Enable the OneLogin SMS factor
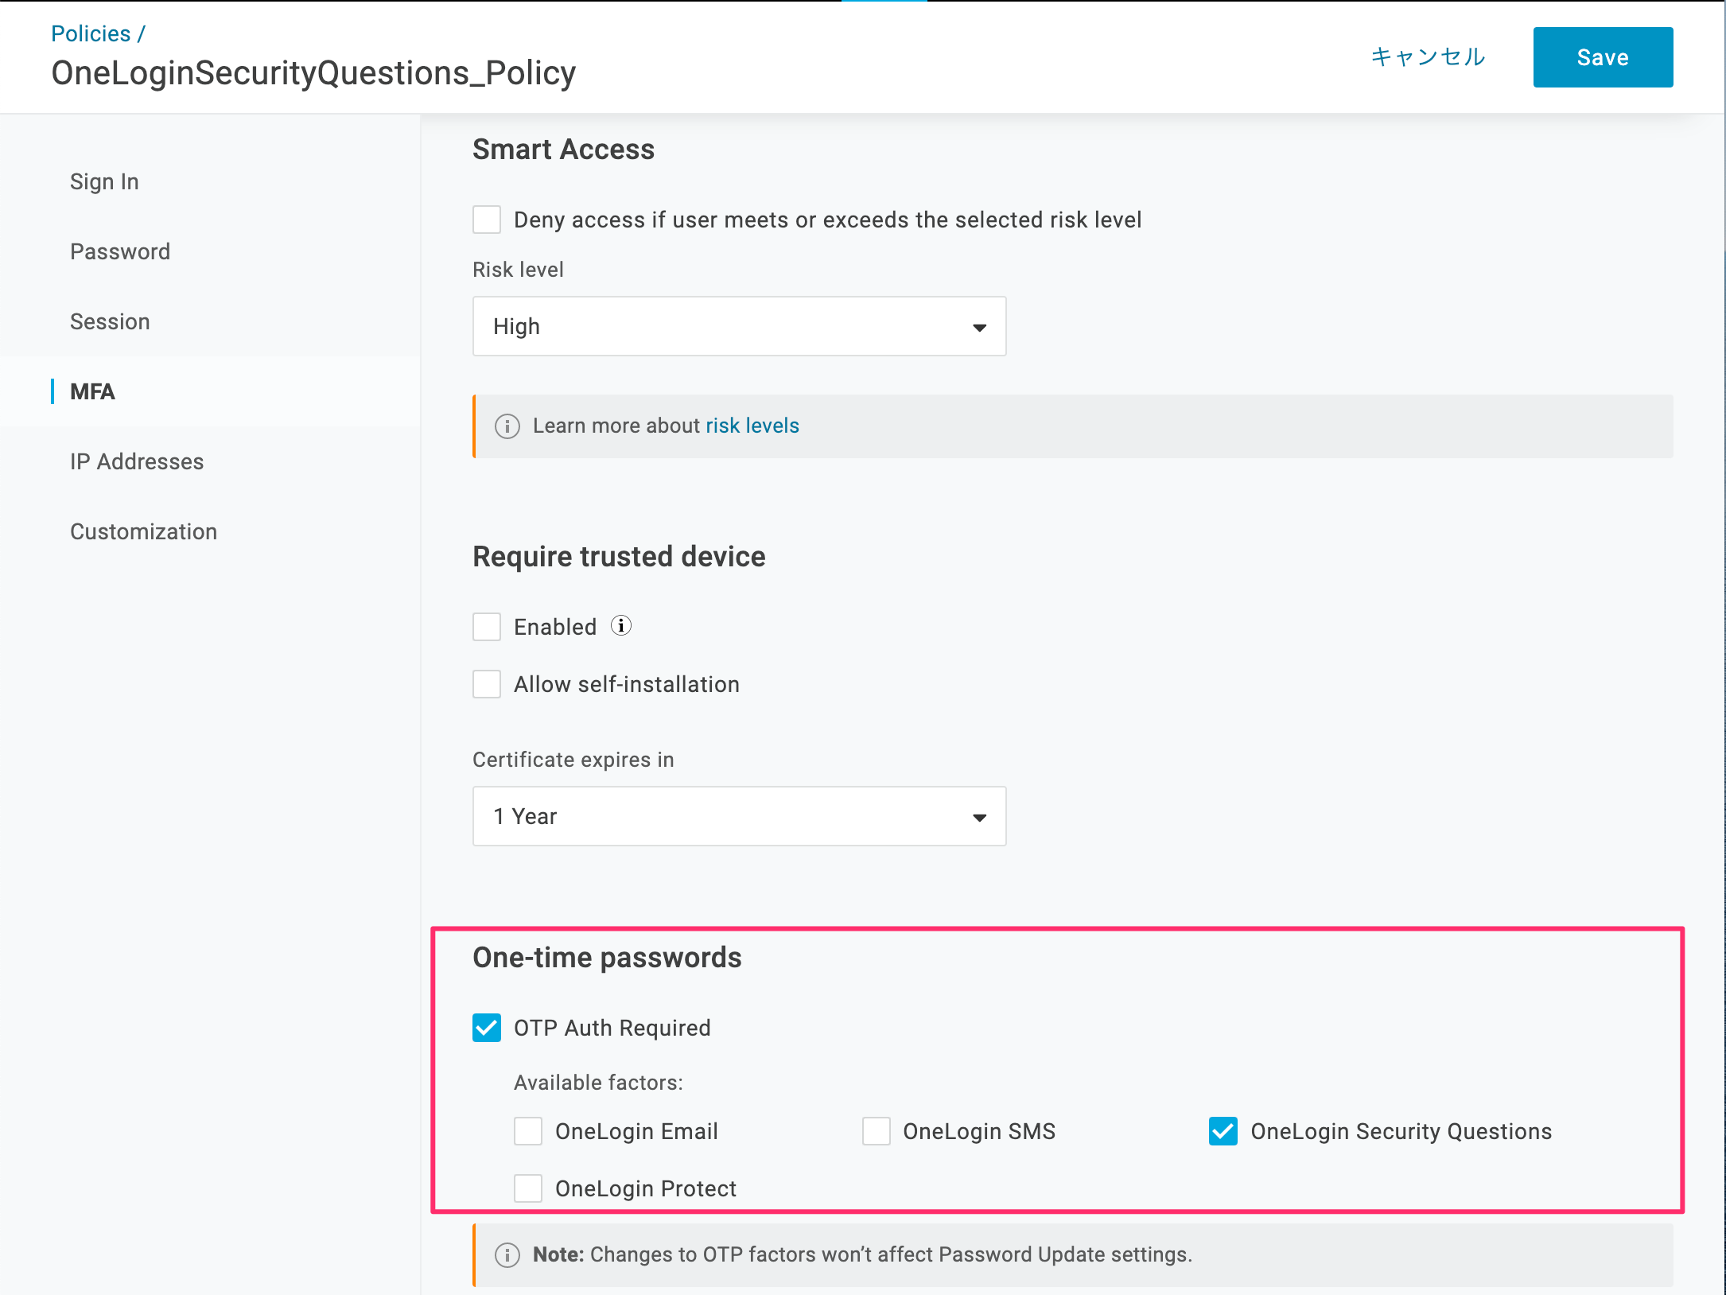Viewport: 1726px width, 1295px height. click(x=877, y=1131)
